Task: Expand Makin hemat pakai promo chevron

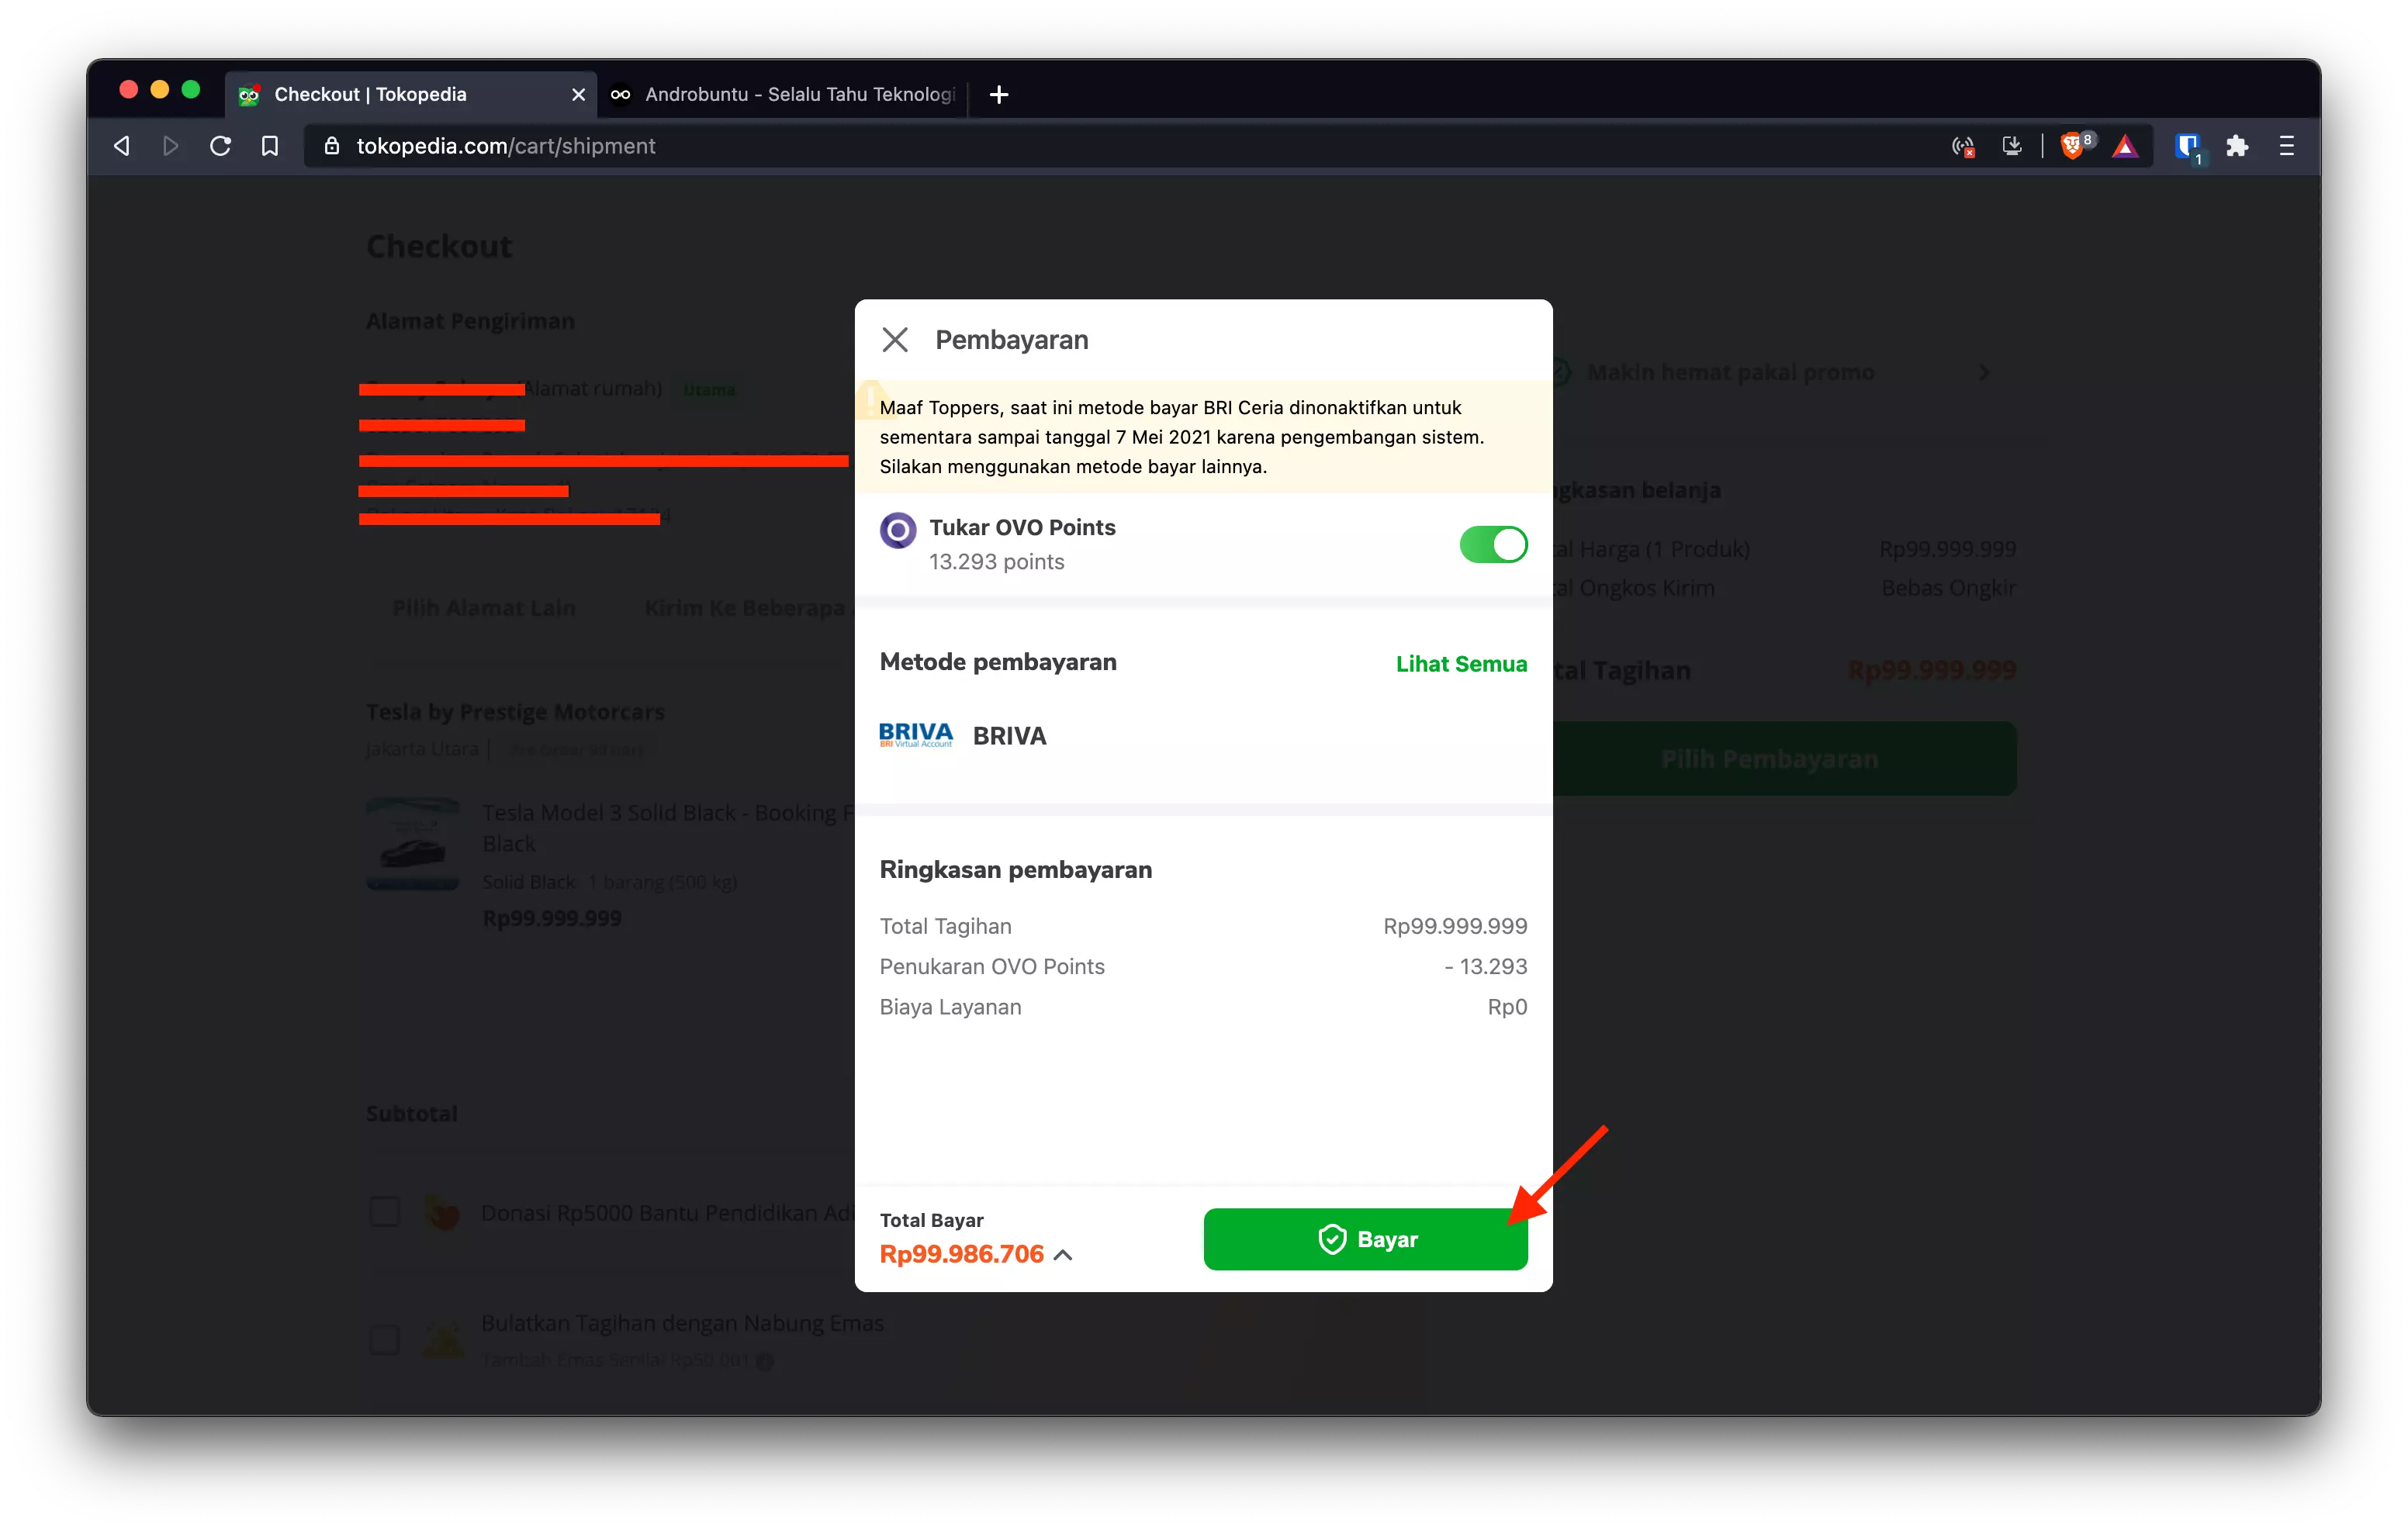Action: coord(1984,373)
